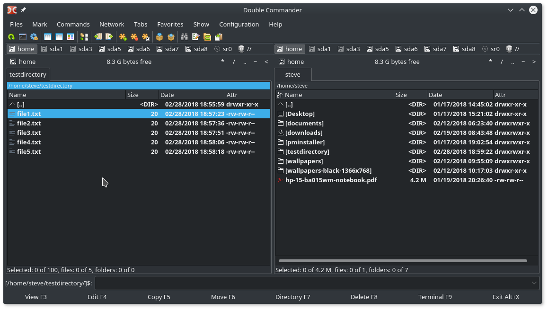Click the green Refresh toolbar icon
The image size is (548, 310).
click(11, 37)
